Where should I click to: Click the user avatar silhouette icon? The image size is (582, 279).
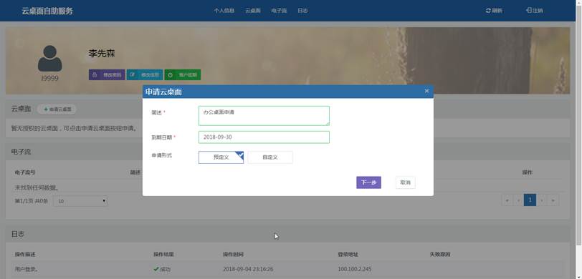[x=49, y=58]
